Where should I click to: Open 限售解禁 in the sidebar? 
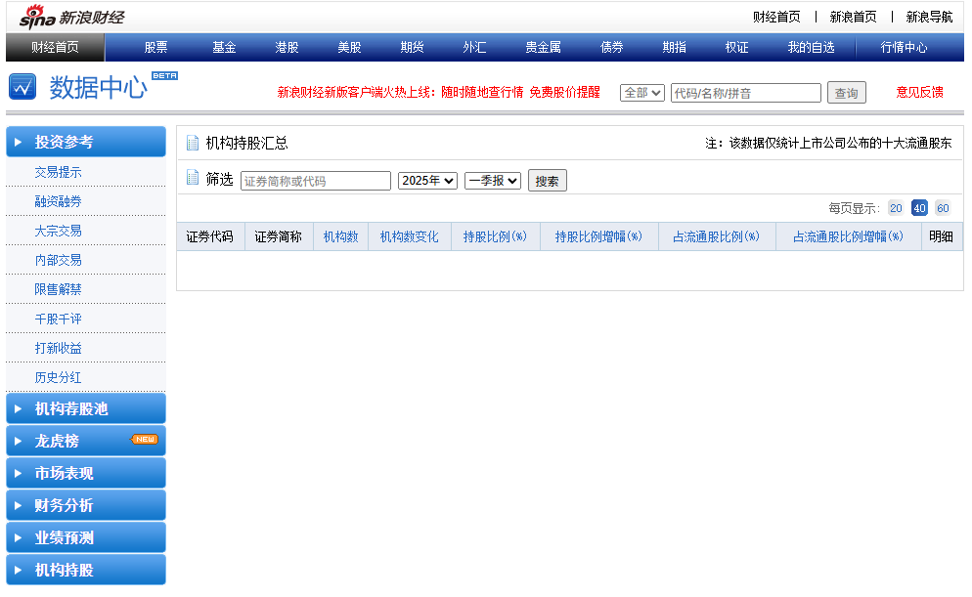(58, 289)
